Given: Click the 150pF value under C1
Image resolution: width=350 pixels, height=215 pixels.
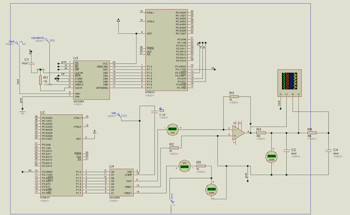Looking at the screenshot, I should [x=25, y=63].
